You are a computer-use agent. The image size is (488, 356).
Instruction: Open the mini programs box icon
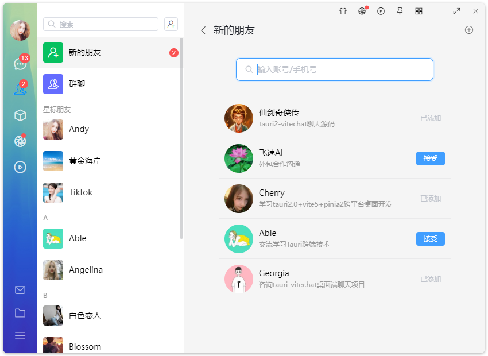click(x=20, y=115)
